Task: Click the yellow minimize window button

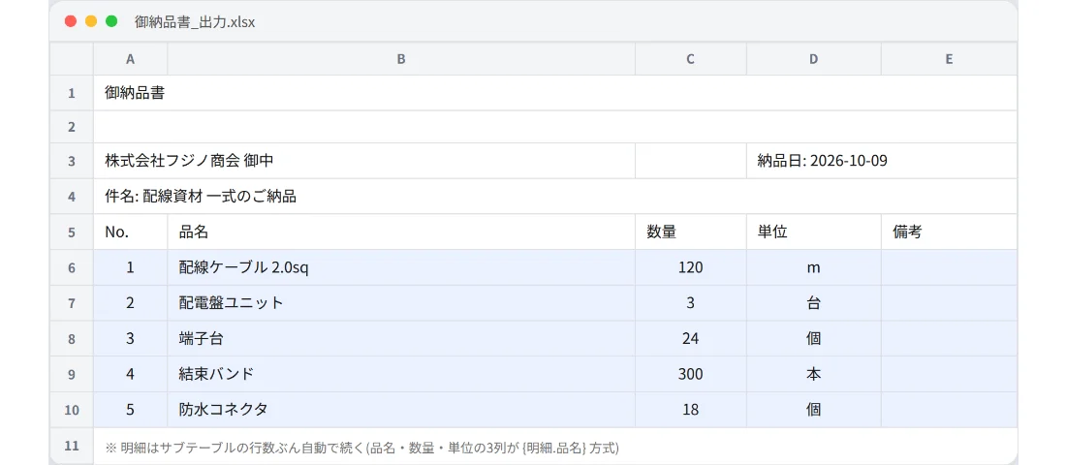Action: [90, 21]
